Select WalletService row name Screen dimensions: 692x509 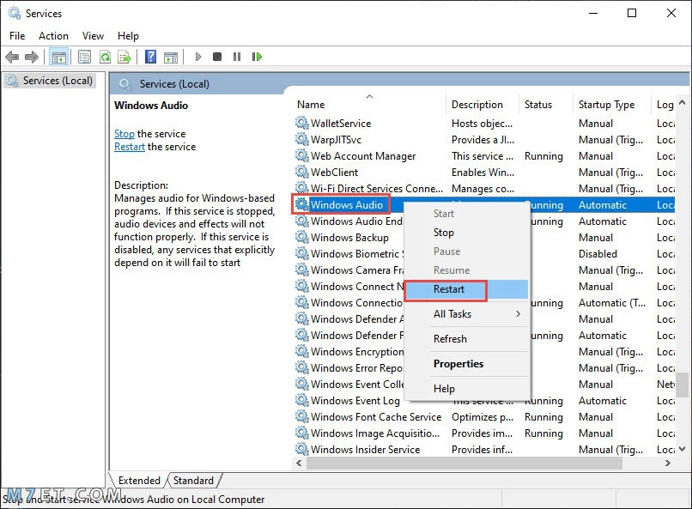pyautogui.click(x=341, y=123)
